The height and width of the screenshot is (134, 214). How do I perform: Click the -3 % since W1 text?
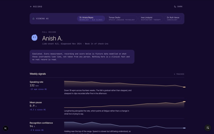[37, 130]
